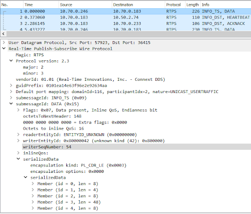Image resolution: width=251 pixels, height=214 pixels.
Task: Expand readerEntityId ENTITYID_UNKNOWN
Action: click(x=18, y=135)
